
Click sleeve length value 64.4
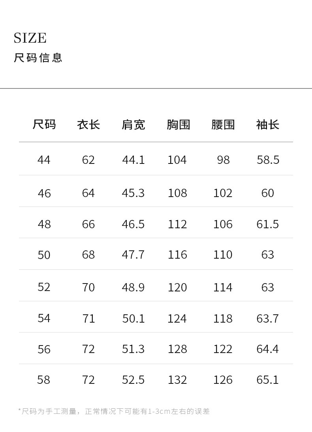pyautogui.click(x=268, y=349)
